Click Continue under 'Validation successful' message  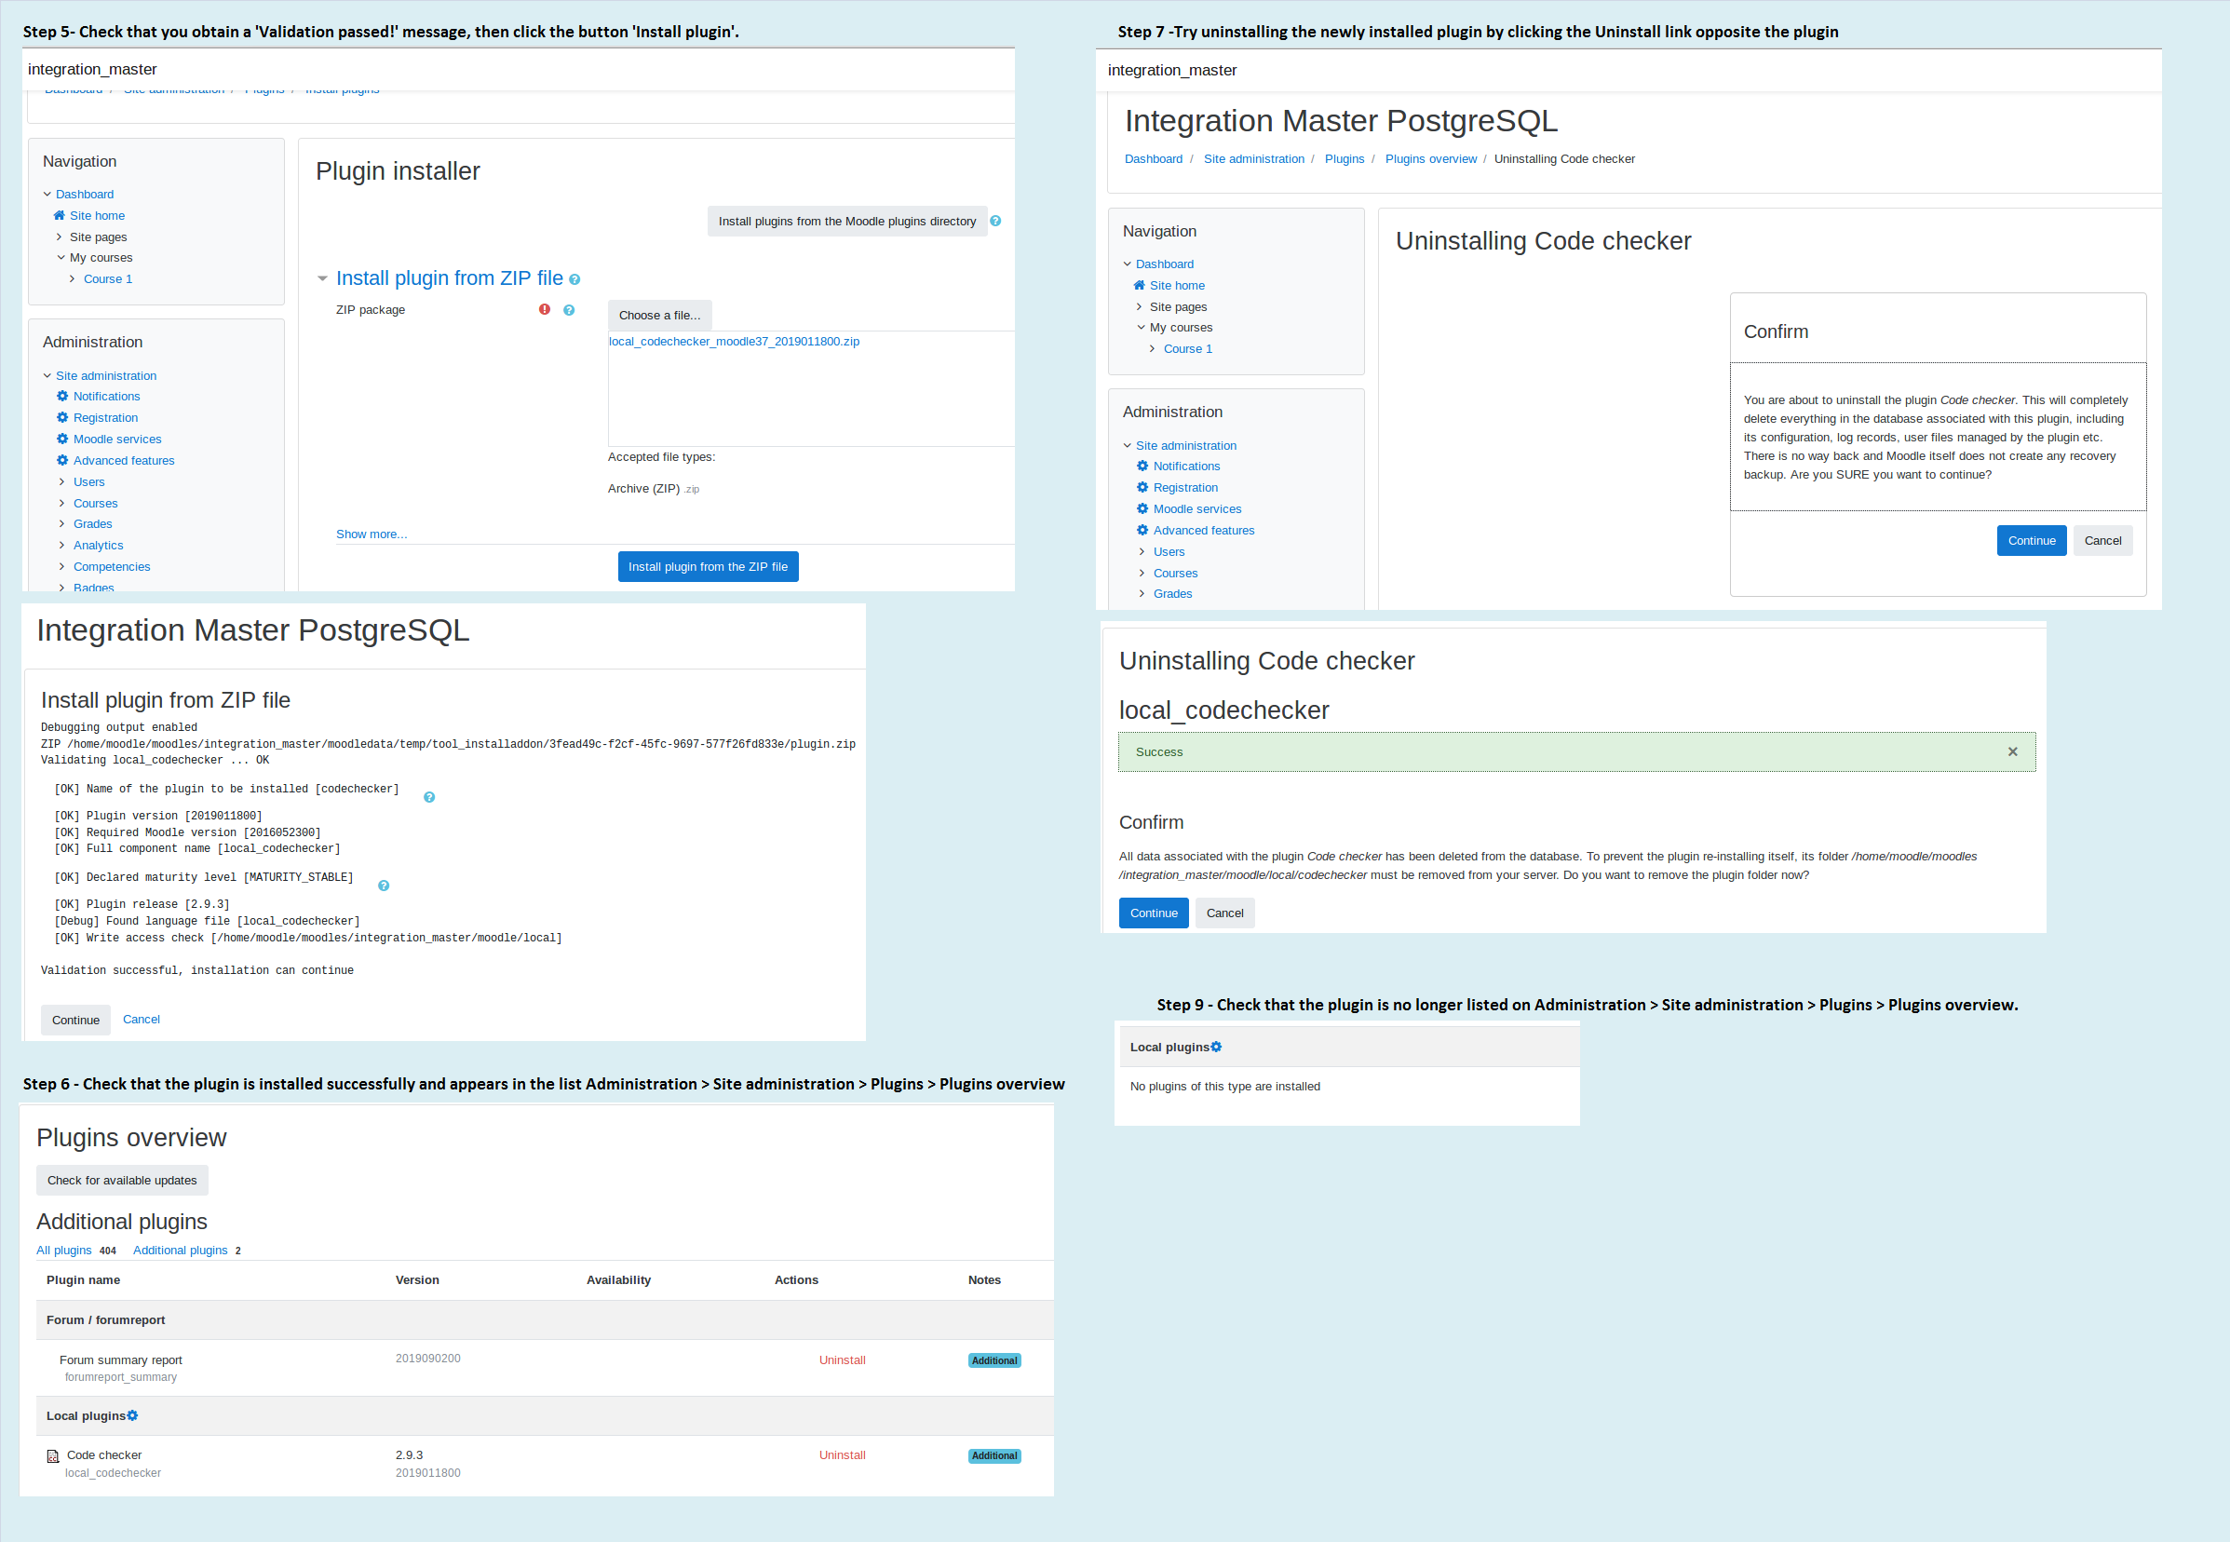pyautogui.click(x=75, y=1021)
